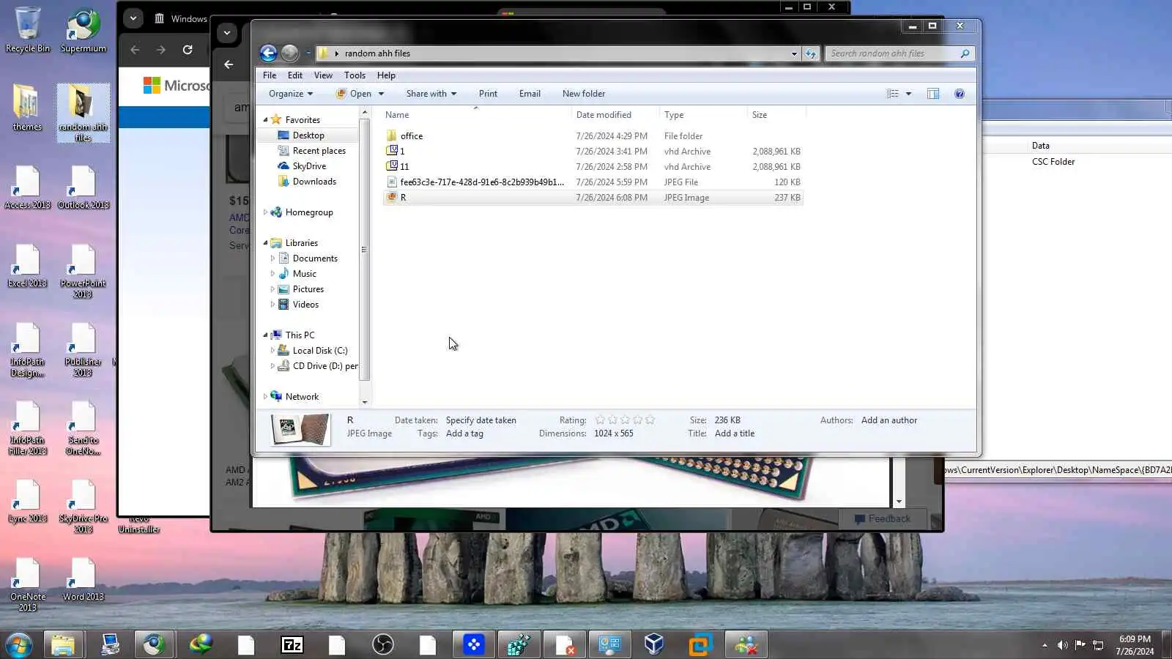Open the view options dropdown arrow
The width and height of the screenshot is (1172, 659).
[908, 94]
